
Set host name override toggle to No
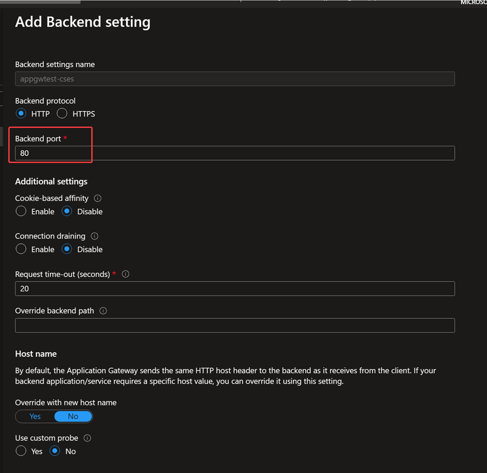click(73, 416)
